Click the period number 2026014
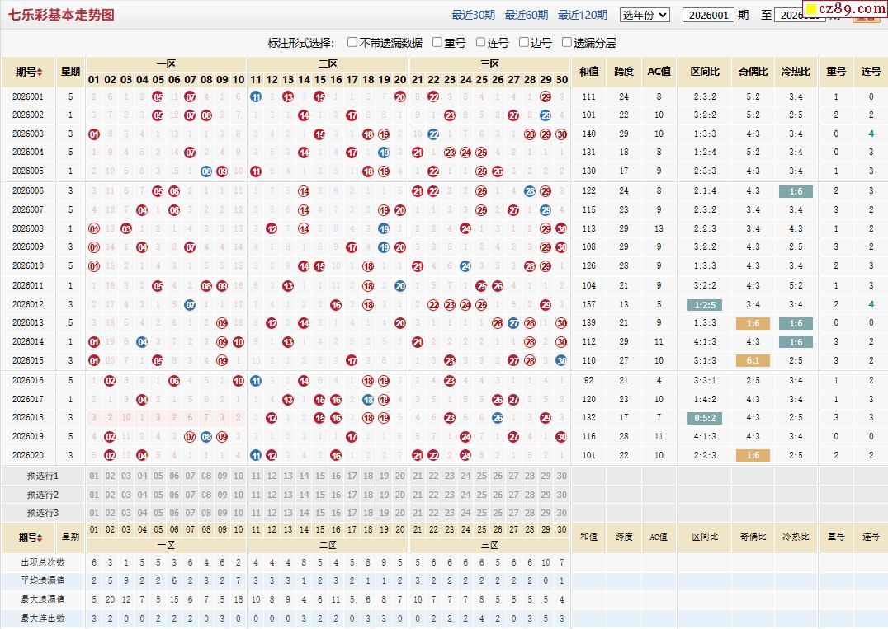The image size is (888, 629). click(28, 341)
